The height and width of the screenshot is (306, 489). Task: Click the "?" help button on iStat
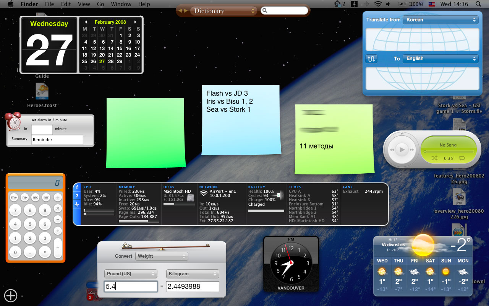point(77,196)
